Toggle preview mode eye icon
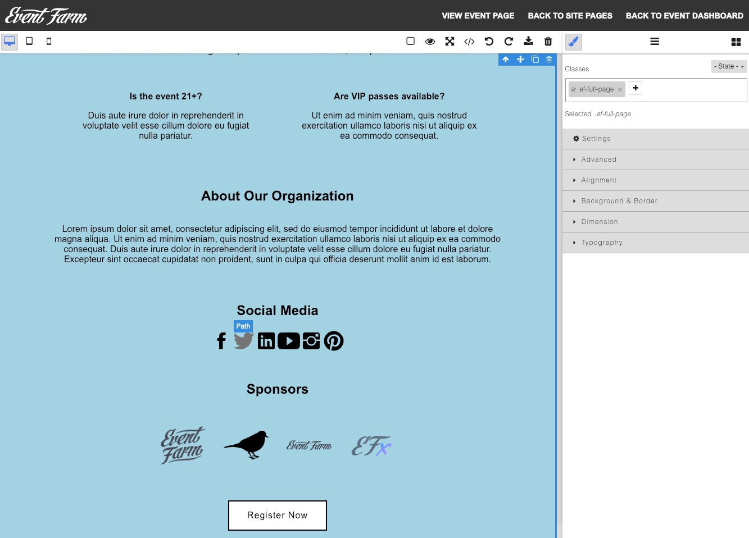 [430, 42]
